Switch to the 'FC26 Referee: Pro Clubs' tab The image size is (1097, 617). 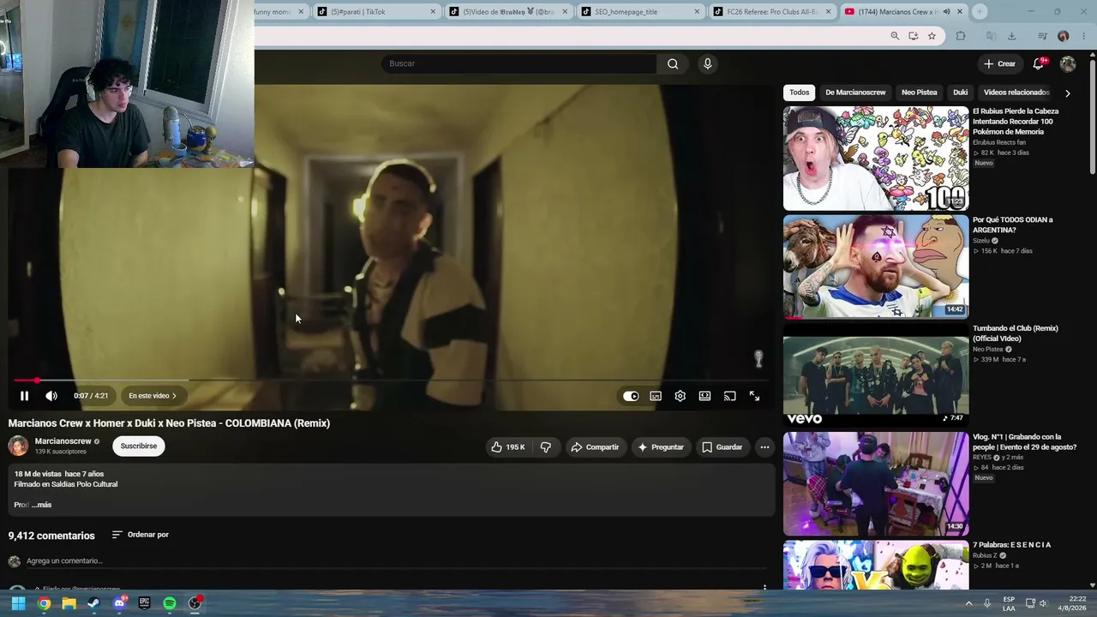coord(773,12)
